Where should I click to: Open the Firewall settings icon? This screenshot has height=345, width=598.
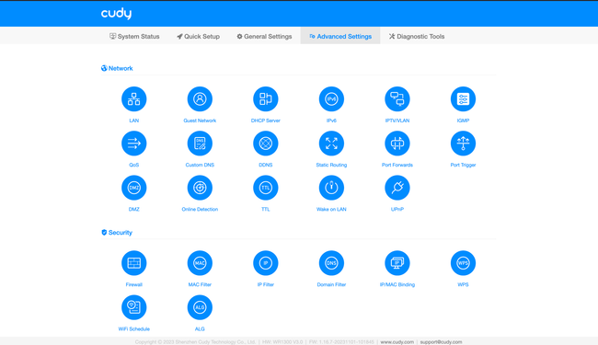134,263
